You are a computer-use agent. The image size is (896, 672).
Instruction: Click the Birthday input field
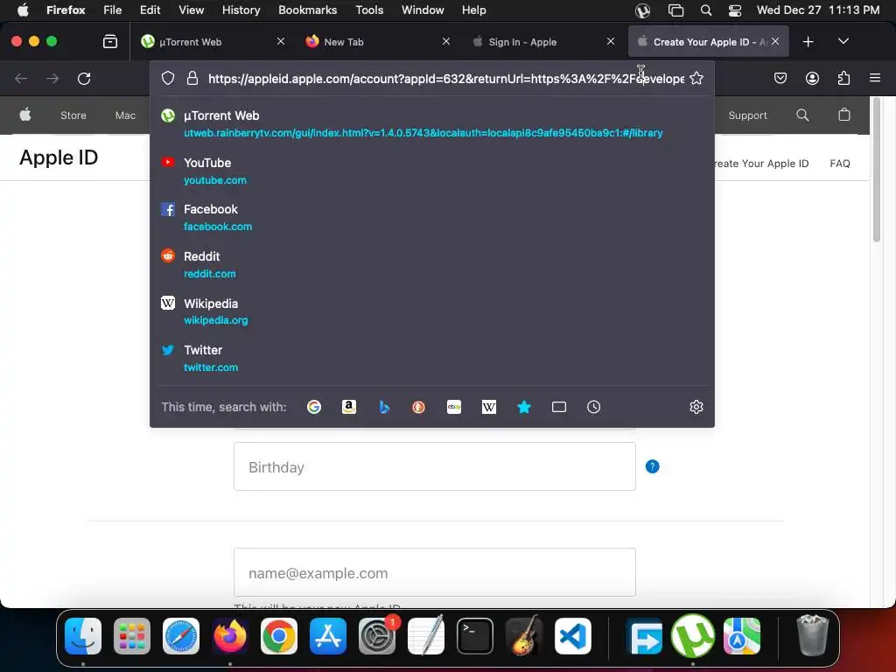(434, 466)
